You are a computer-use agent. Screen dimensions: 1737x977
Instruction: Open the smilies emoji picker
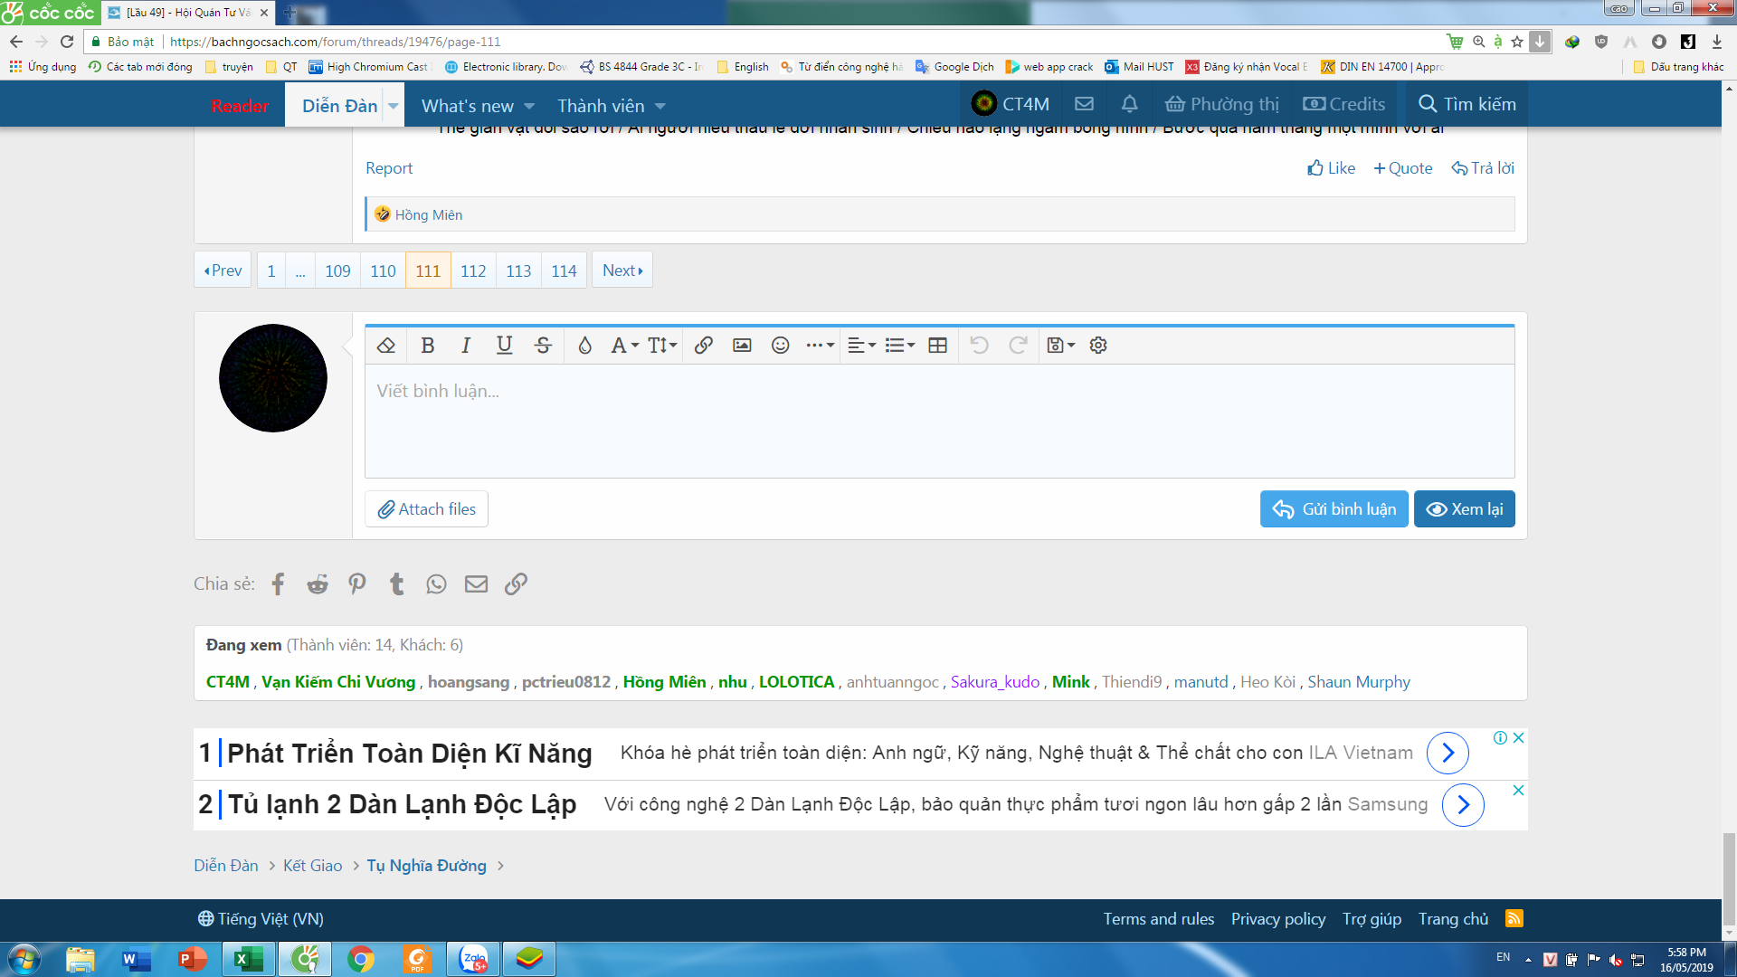[x=780, y=346]
